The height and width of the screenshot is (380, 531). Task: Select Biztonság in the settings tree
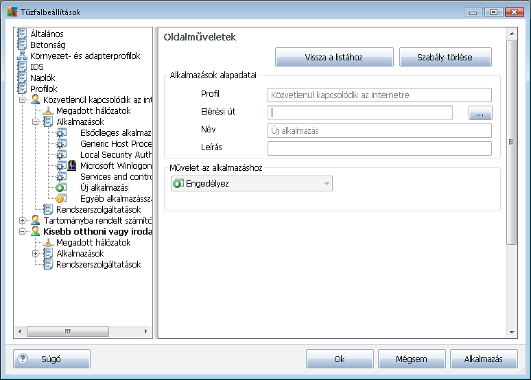tap(48, 45)
